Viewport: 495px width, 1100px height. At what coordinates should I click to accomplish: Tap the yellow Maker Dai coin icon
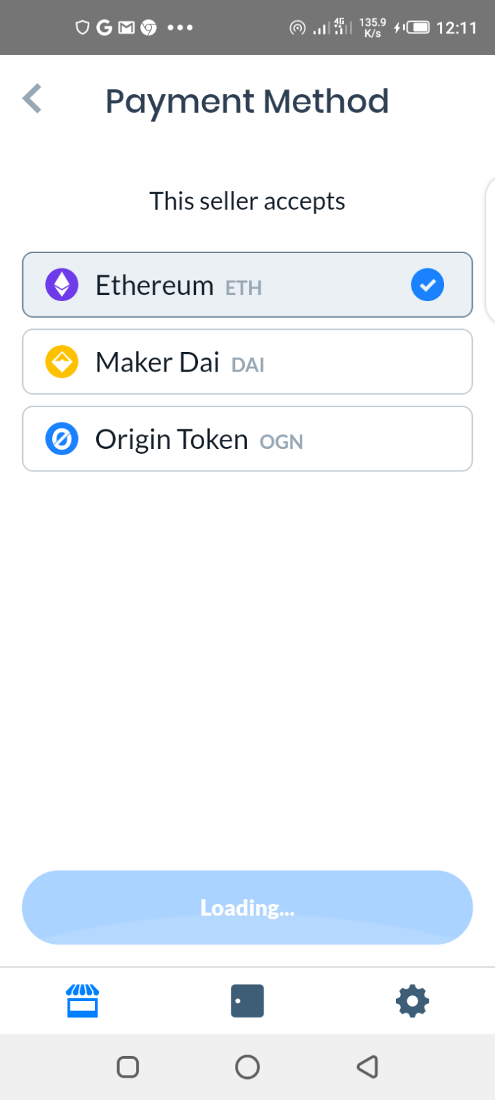(62, 362)
